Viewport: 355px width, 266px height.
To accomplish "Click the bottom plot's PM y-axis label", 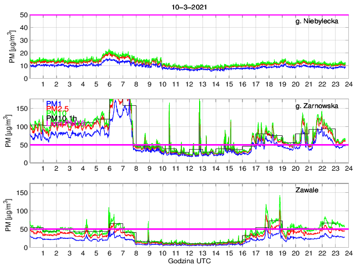I will pyautogui.click(x=8, y=216).
